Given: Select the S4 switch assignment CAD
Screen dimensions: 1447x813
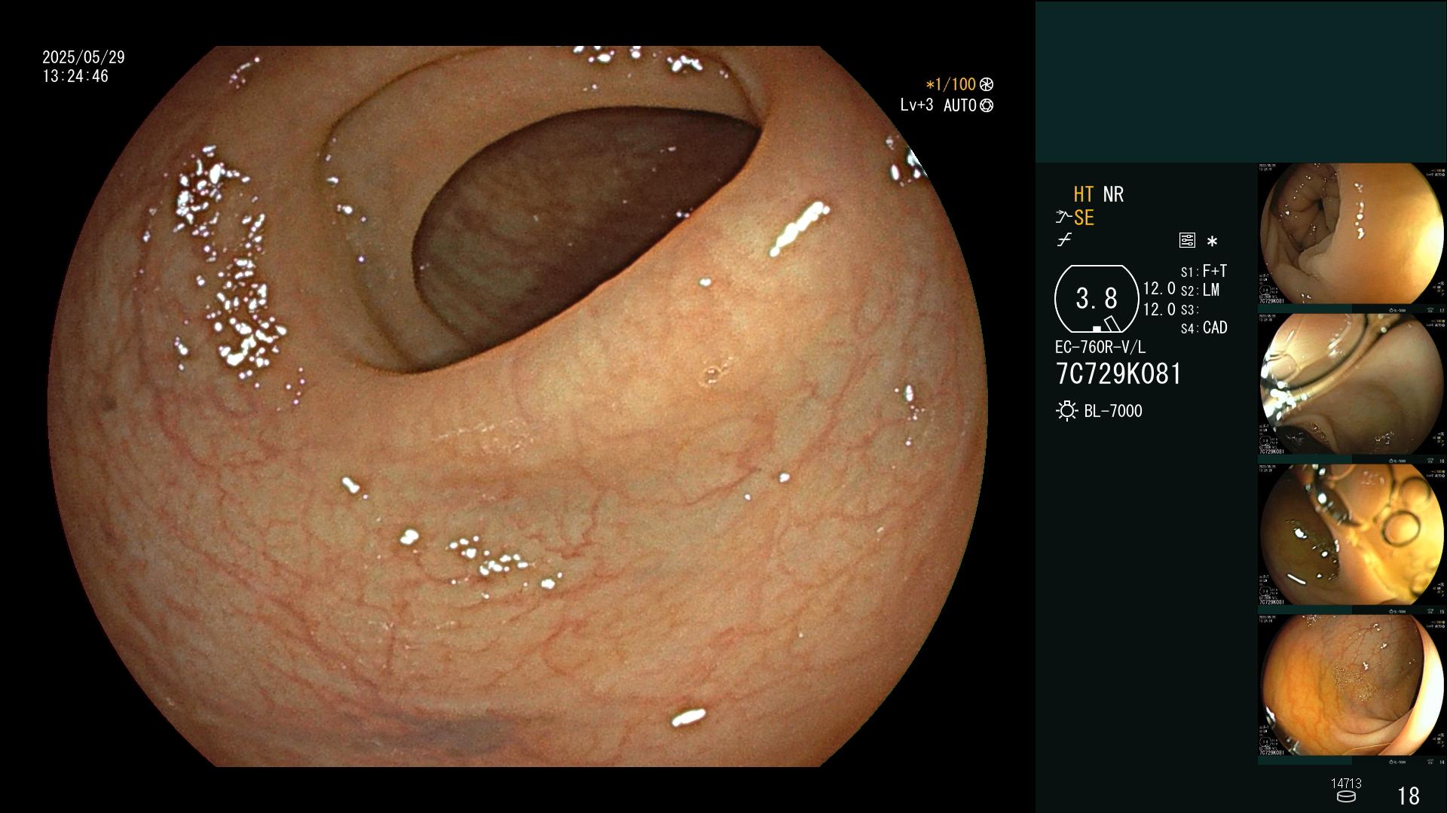Looking at the screenshot, I should (x=1204, y=328).
